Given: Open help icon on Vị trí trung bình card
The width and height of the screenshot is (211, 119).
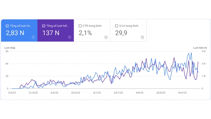Looking at the screenshot, I should click(x=142, y=37).
